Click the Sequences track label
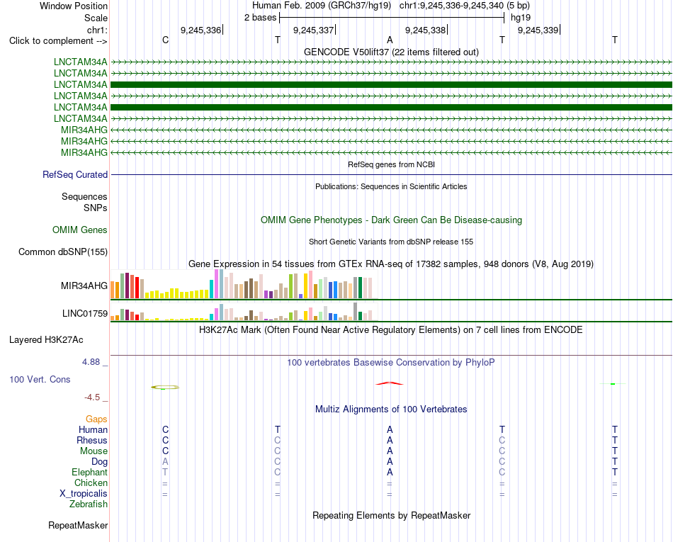This screenshot has height=542, width=673. (x=84, y=196)
